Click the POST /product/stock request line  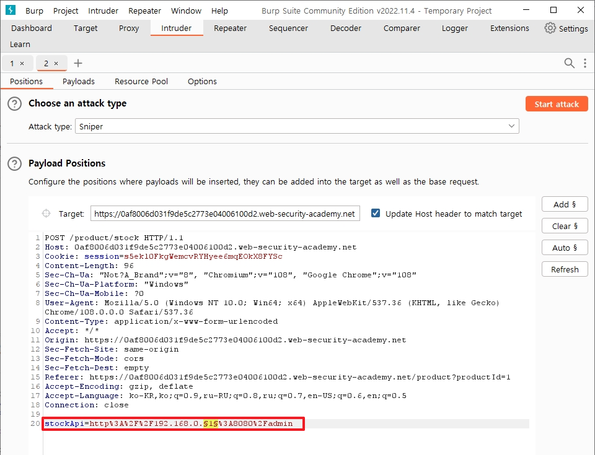(114, 238)
